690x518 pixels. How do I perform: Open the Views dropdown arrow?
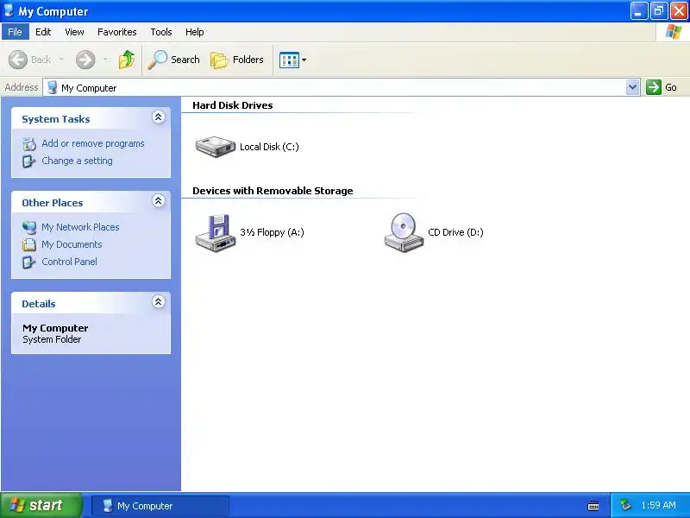click(304, 60)
